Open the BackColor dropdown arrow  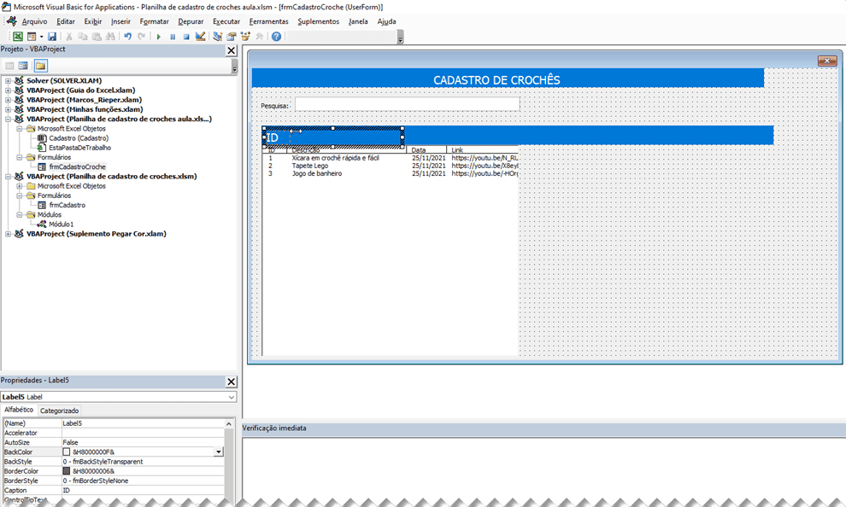[x=219, y=452]
